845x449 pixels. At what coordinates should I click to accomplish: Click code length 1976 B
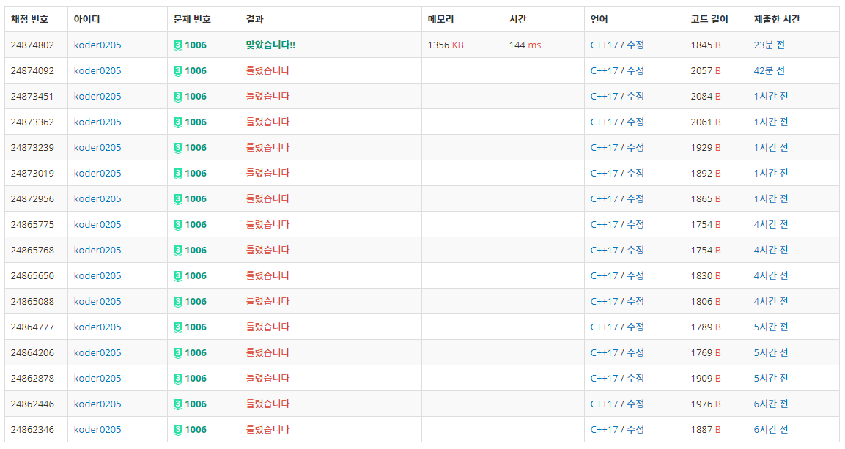(x=706, y=404)
